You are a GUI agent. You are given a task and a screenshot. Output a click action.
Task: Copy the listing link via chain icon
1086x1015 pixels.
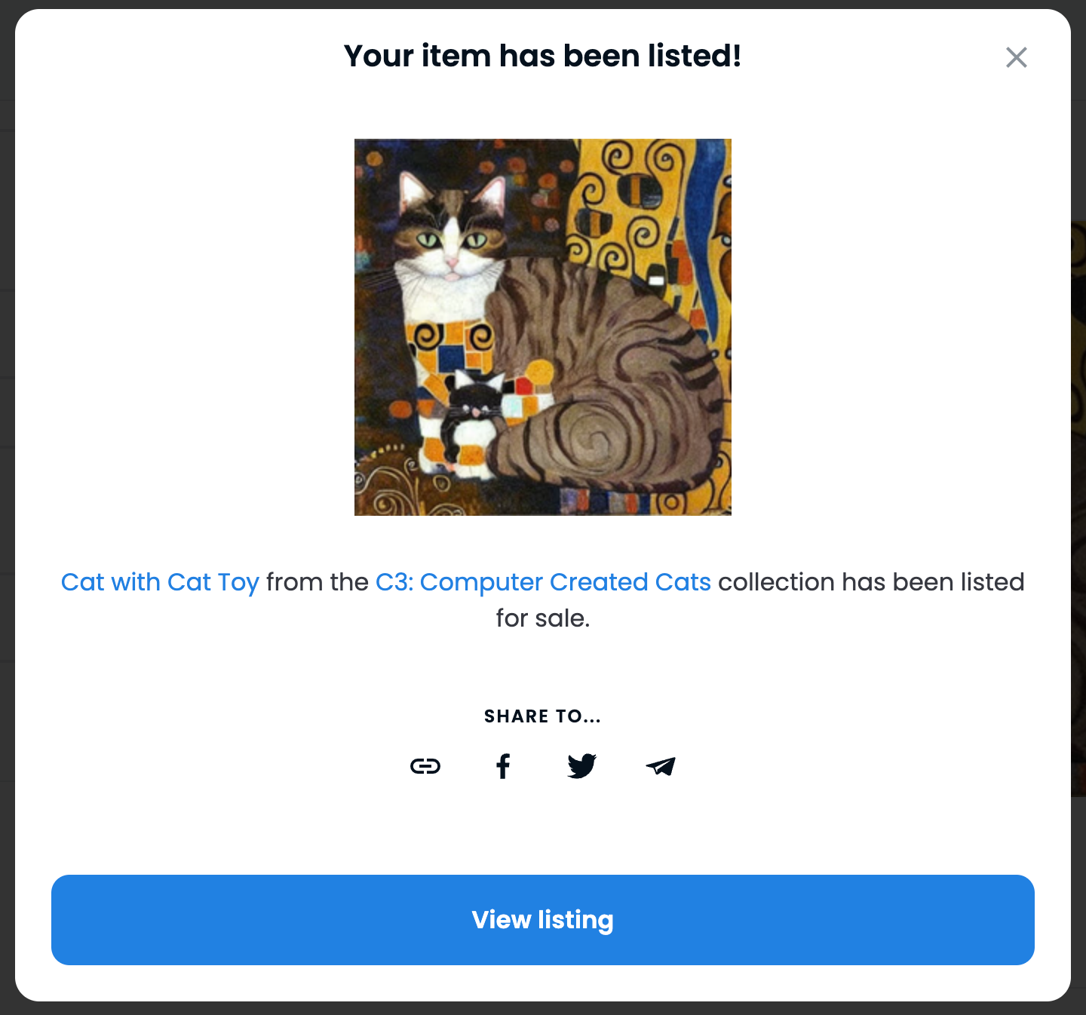pyautogui.click(x=425, y=766)
